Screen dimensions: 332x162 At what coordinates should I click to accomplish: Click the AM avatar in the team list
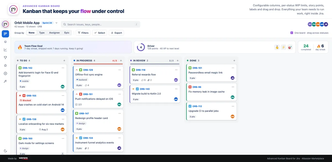(318, 24)
